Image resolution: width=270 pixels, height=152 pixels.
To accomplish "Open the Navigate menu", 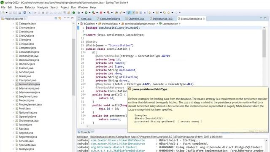I will pyautogui.click(x=43, y=7).
